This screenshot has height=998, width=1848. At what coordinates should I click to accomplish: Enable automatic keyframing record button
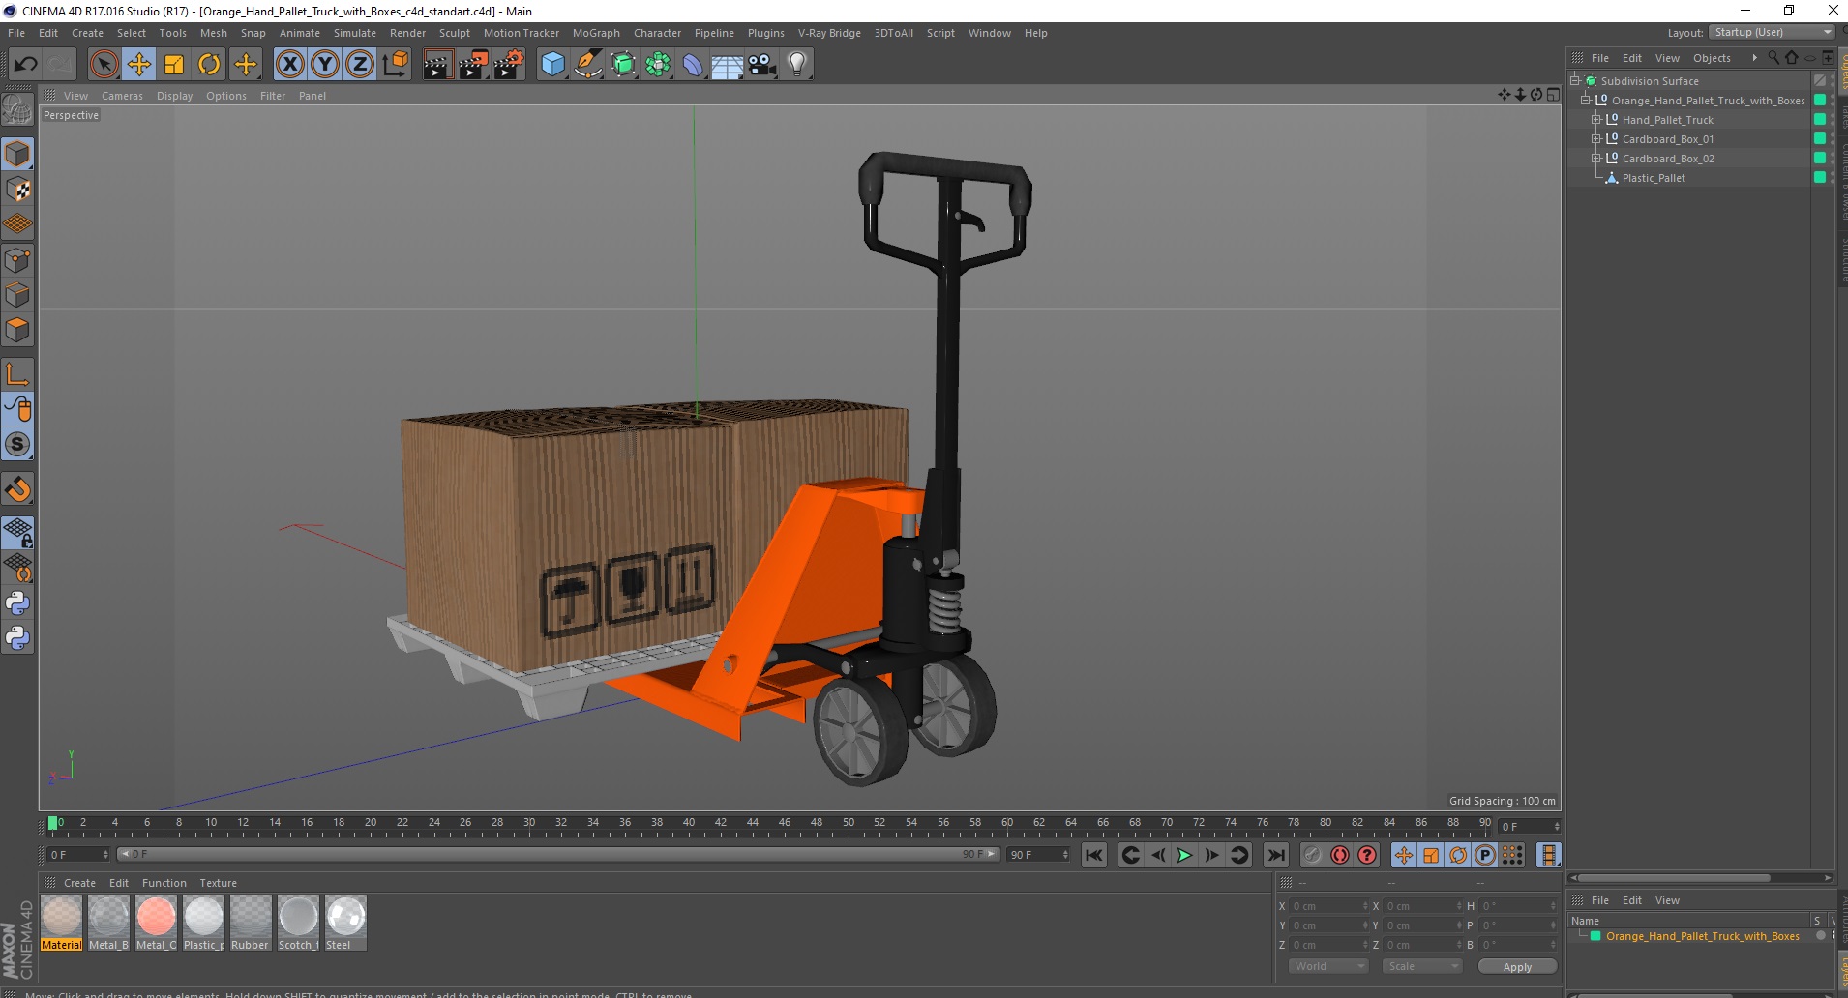point(1340,855)
